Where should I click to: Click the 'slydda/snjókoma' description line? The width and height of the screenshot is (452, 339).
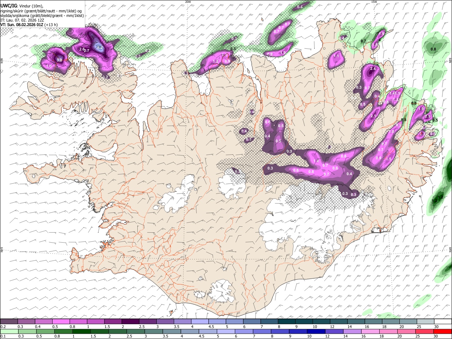(42, 16)
